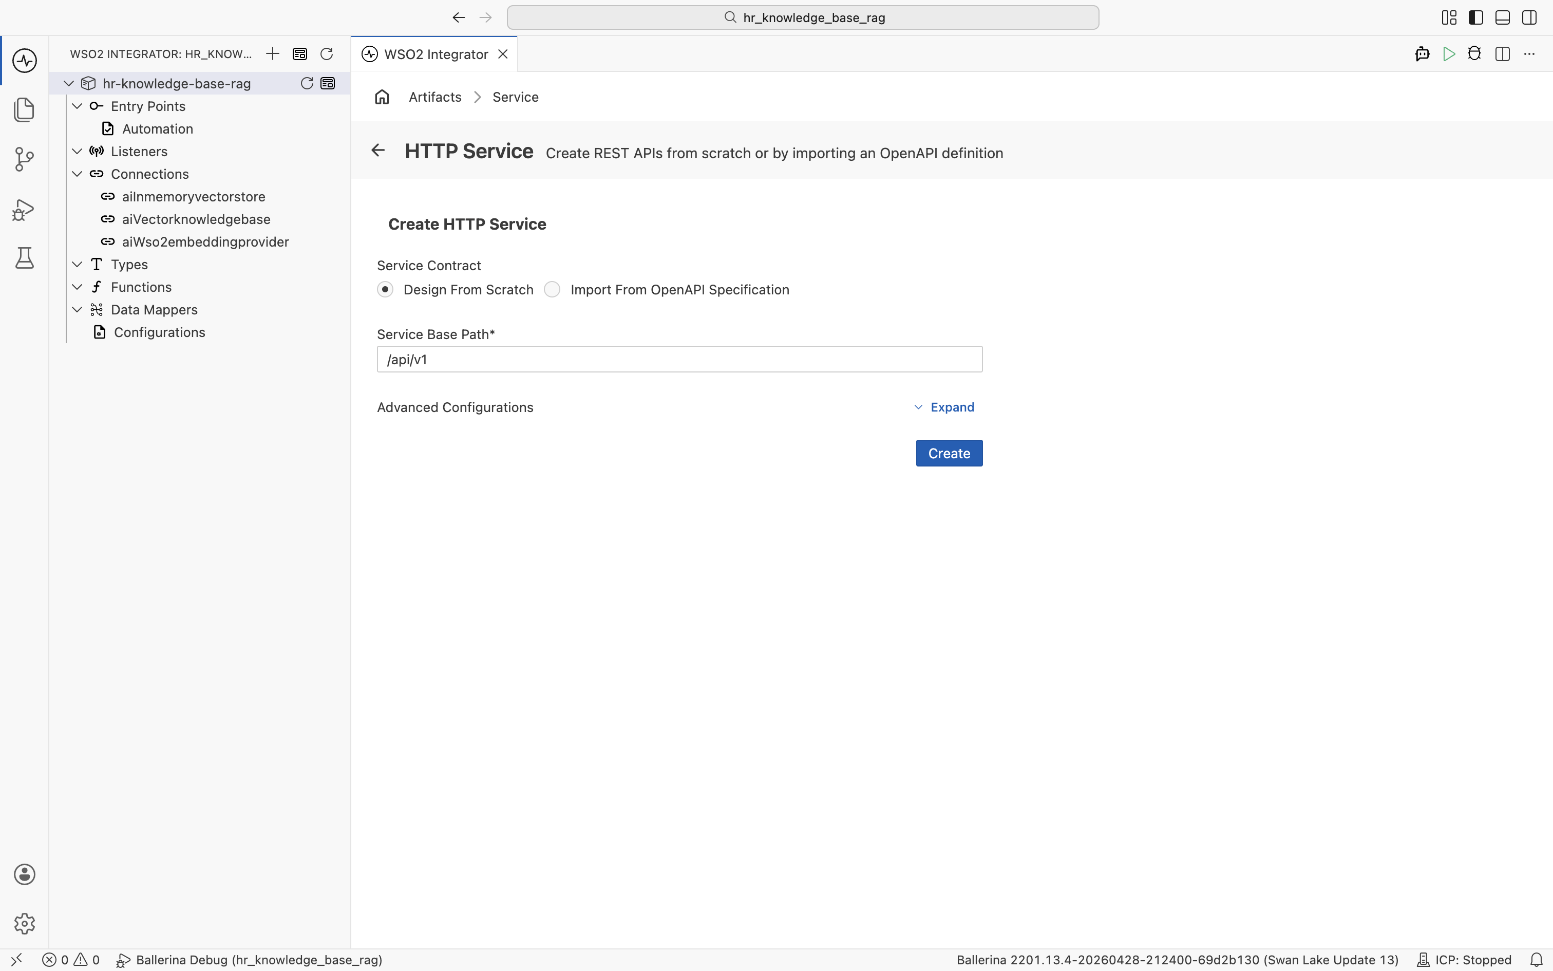
Task: Open the Source Control view
Action: (24, 159)
